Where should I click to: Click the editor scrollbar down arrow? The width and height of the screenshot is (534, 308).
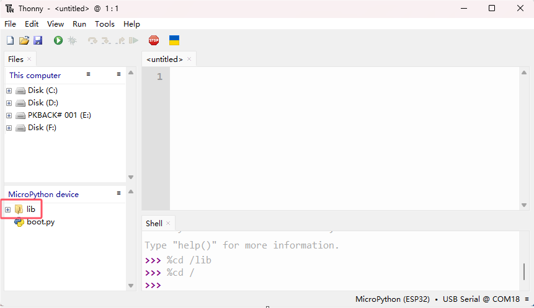[x=524, y=205]
